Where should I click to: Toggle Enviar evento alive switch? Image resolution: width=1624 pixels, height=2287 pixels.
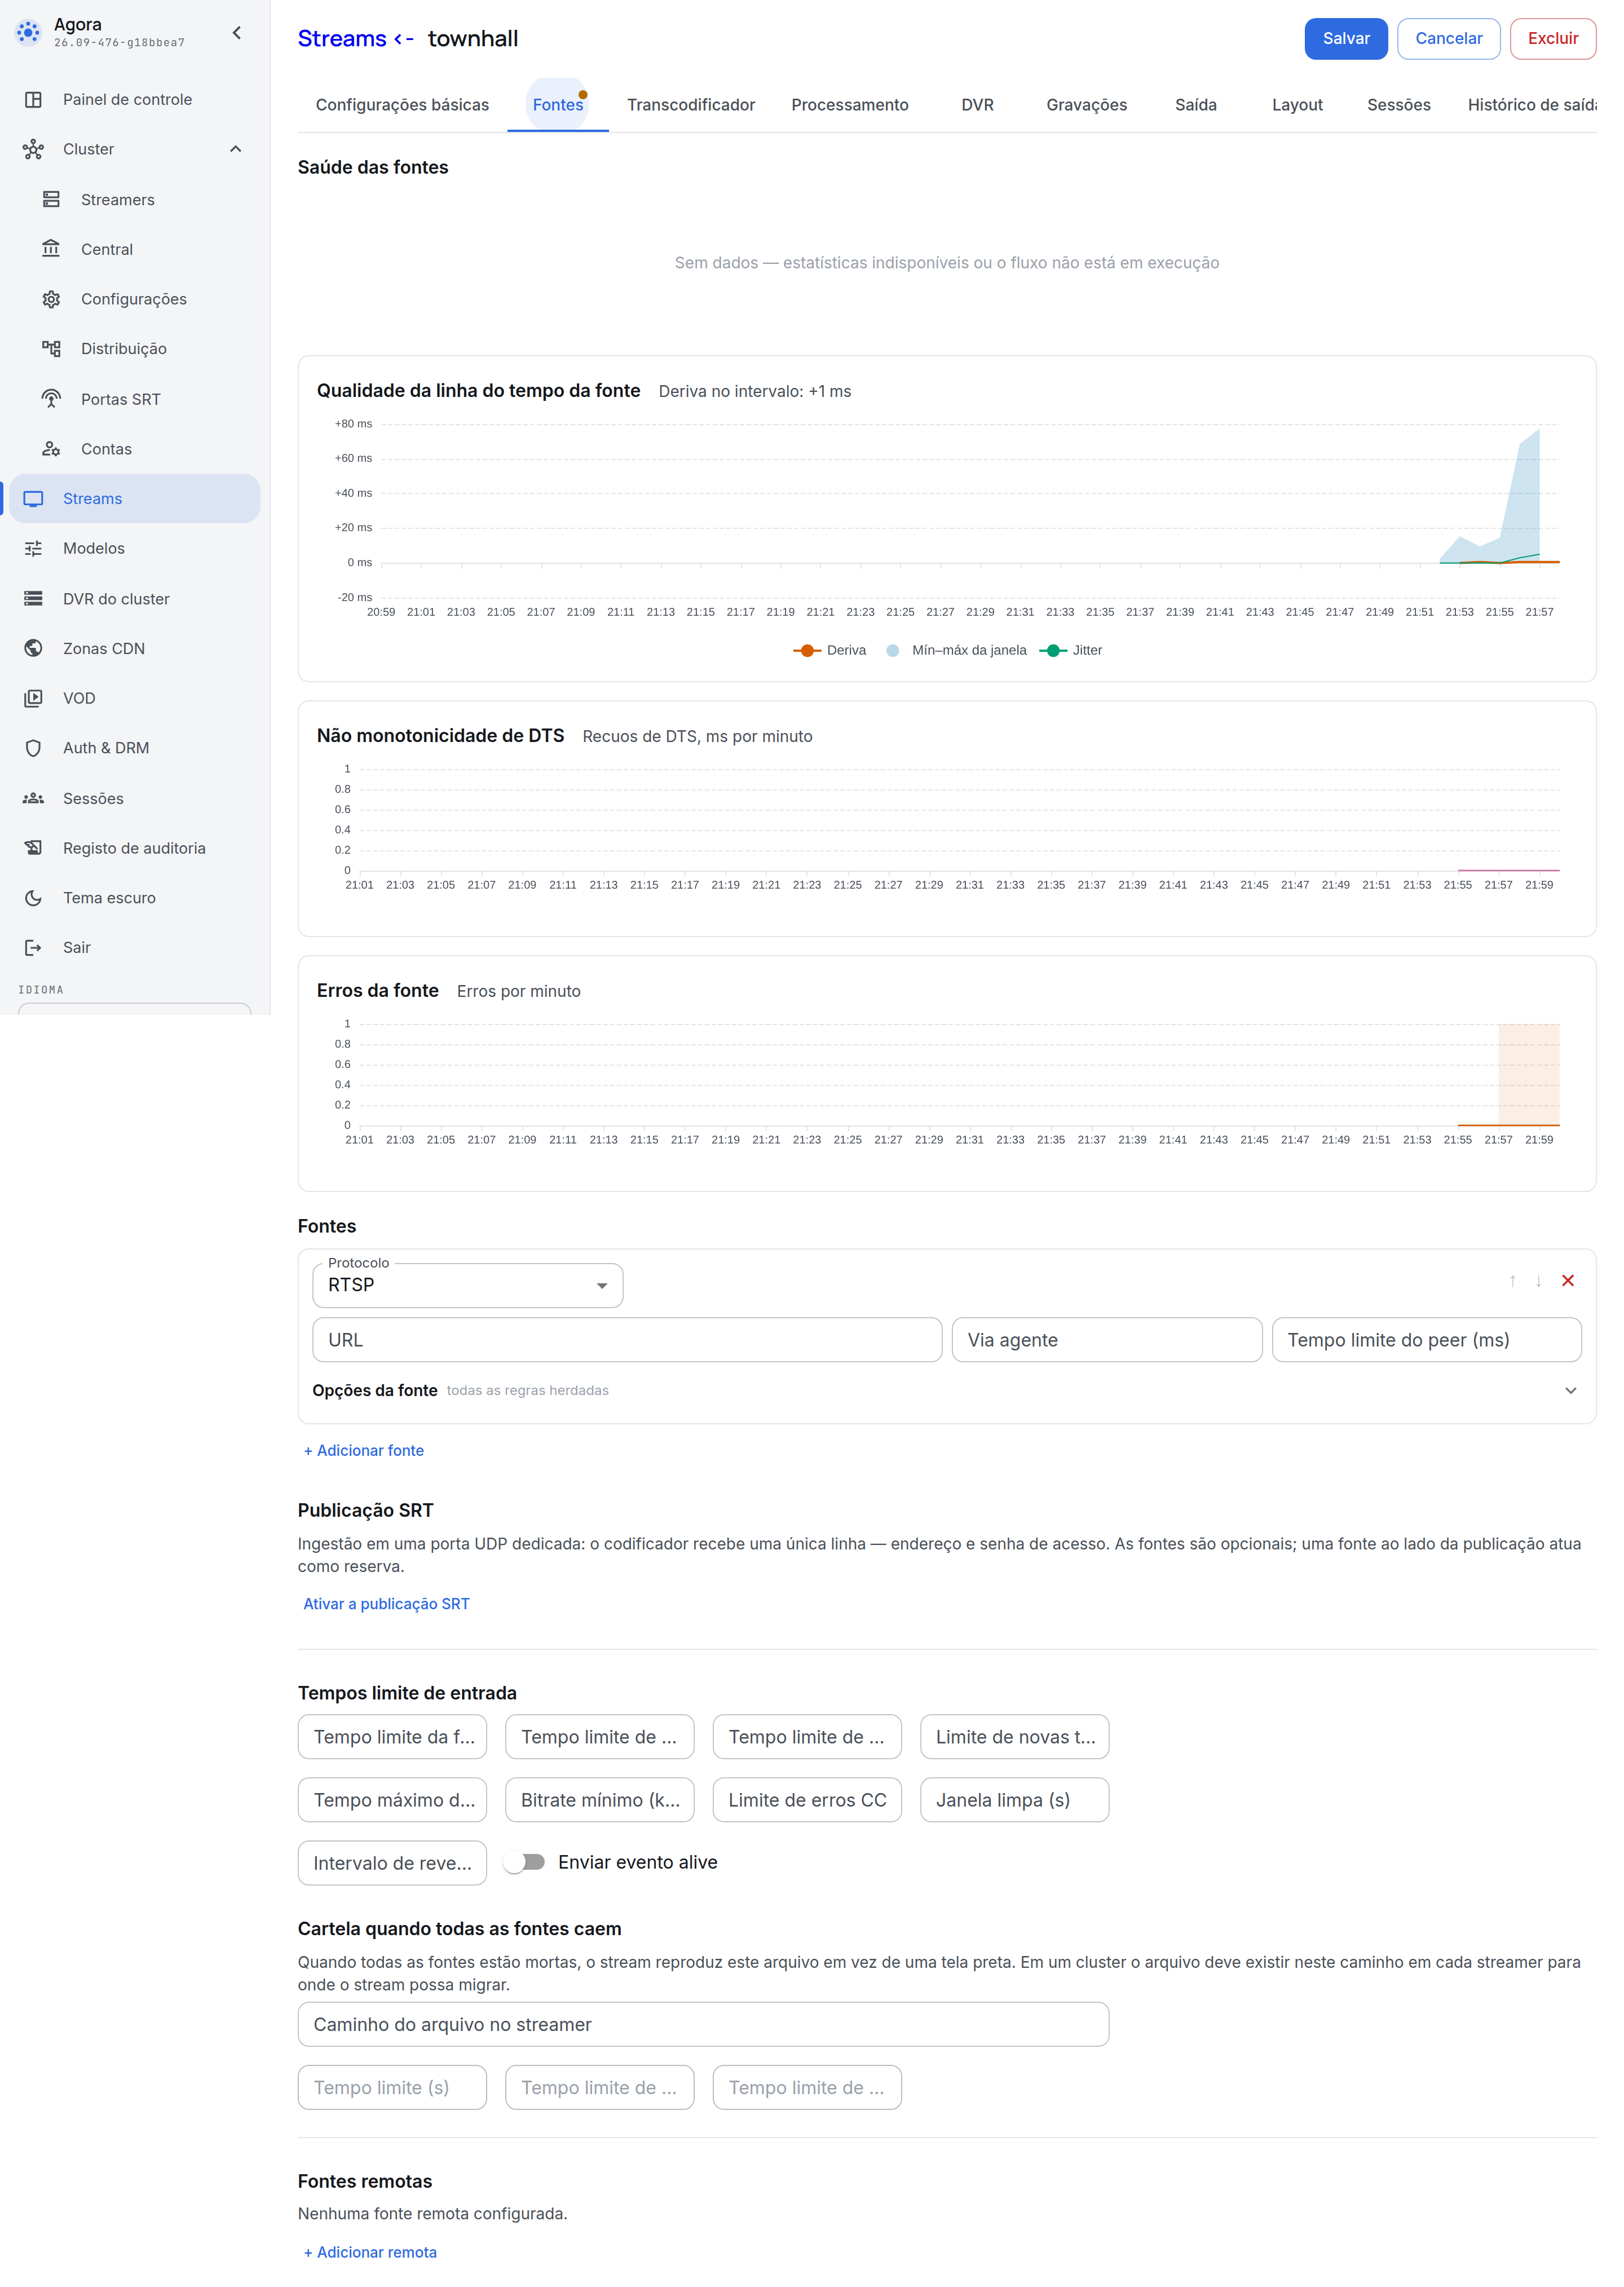tap(525, 1862)
